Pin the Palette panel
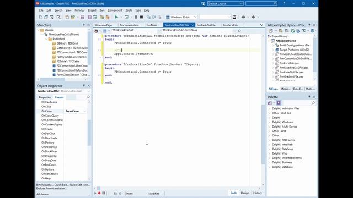353x198 pixels. coord(309,97)
